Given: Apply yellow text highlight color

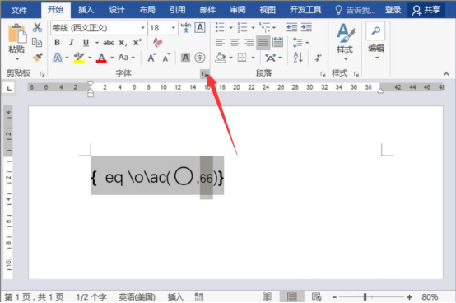Looking at the screenshot, I should (x=79, y=58).
